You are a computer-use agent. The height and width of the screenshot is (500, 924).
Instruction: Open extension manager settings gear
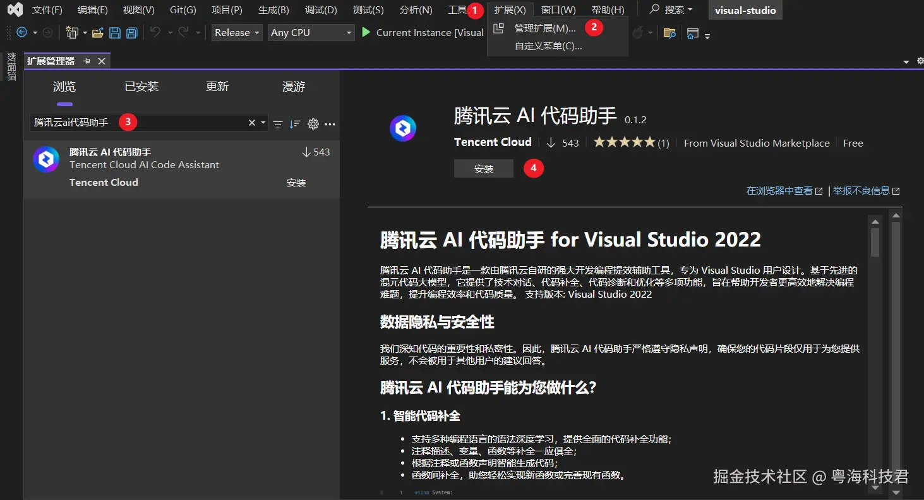coord(313,124)
